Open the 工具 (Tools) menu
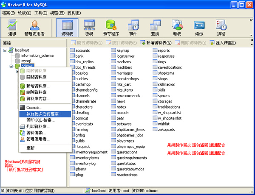 pyautogui.click(x=41, y=13)
